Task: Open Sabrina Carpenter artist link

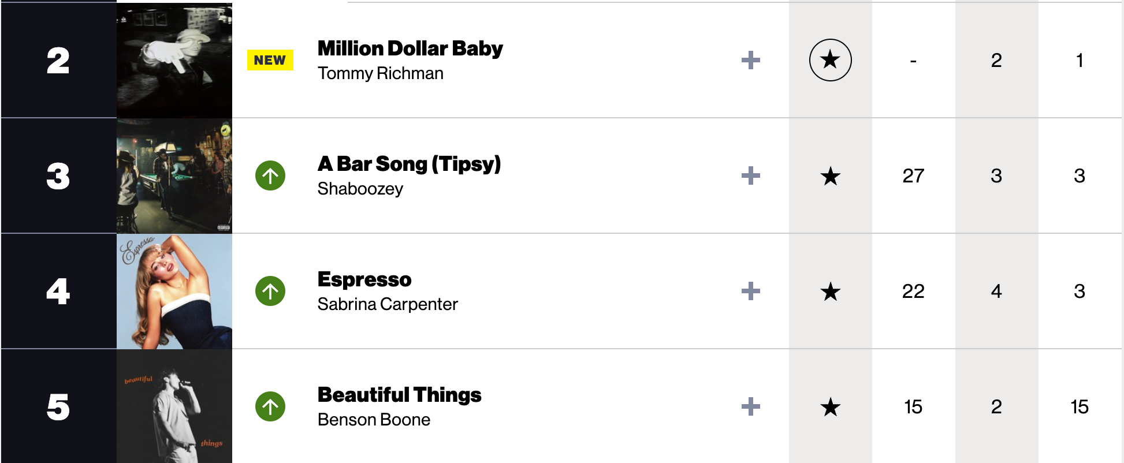Action: pyautogui.click(x=388, y=304)
